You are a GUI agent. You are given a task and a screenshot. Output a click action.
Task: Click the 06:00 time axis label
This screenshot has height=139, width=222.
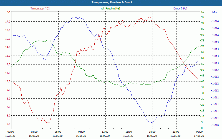58,132
